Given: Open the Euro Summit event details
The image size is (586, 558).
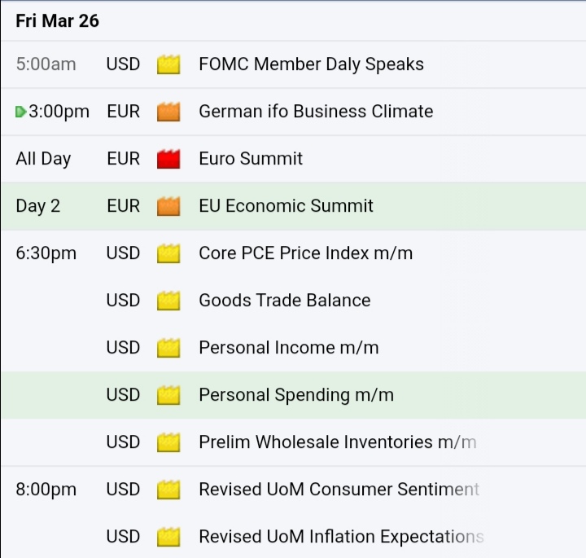Looking at the screenshot, I should coord(251,159).
